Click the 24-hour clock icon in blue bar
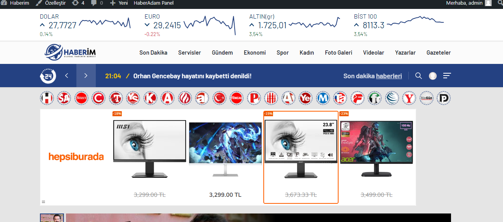The height and width of the screenshot is (222, 503). 48,76
